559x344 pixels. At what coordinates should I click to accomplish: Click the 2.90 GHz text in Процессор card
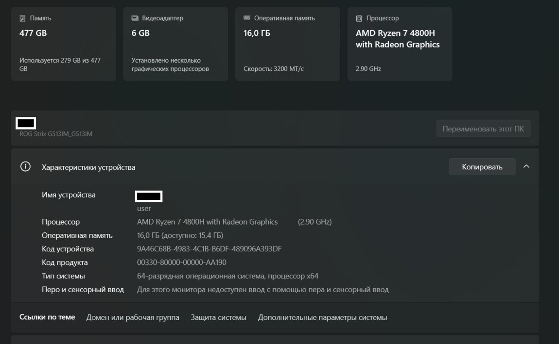368,69
